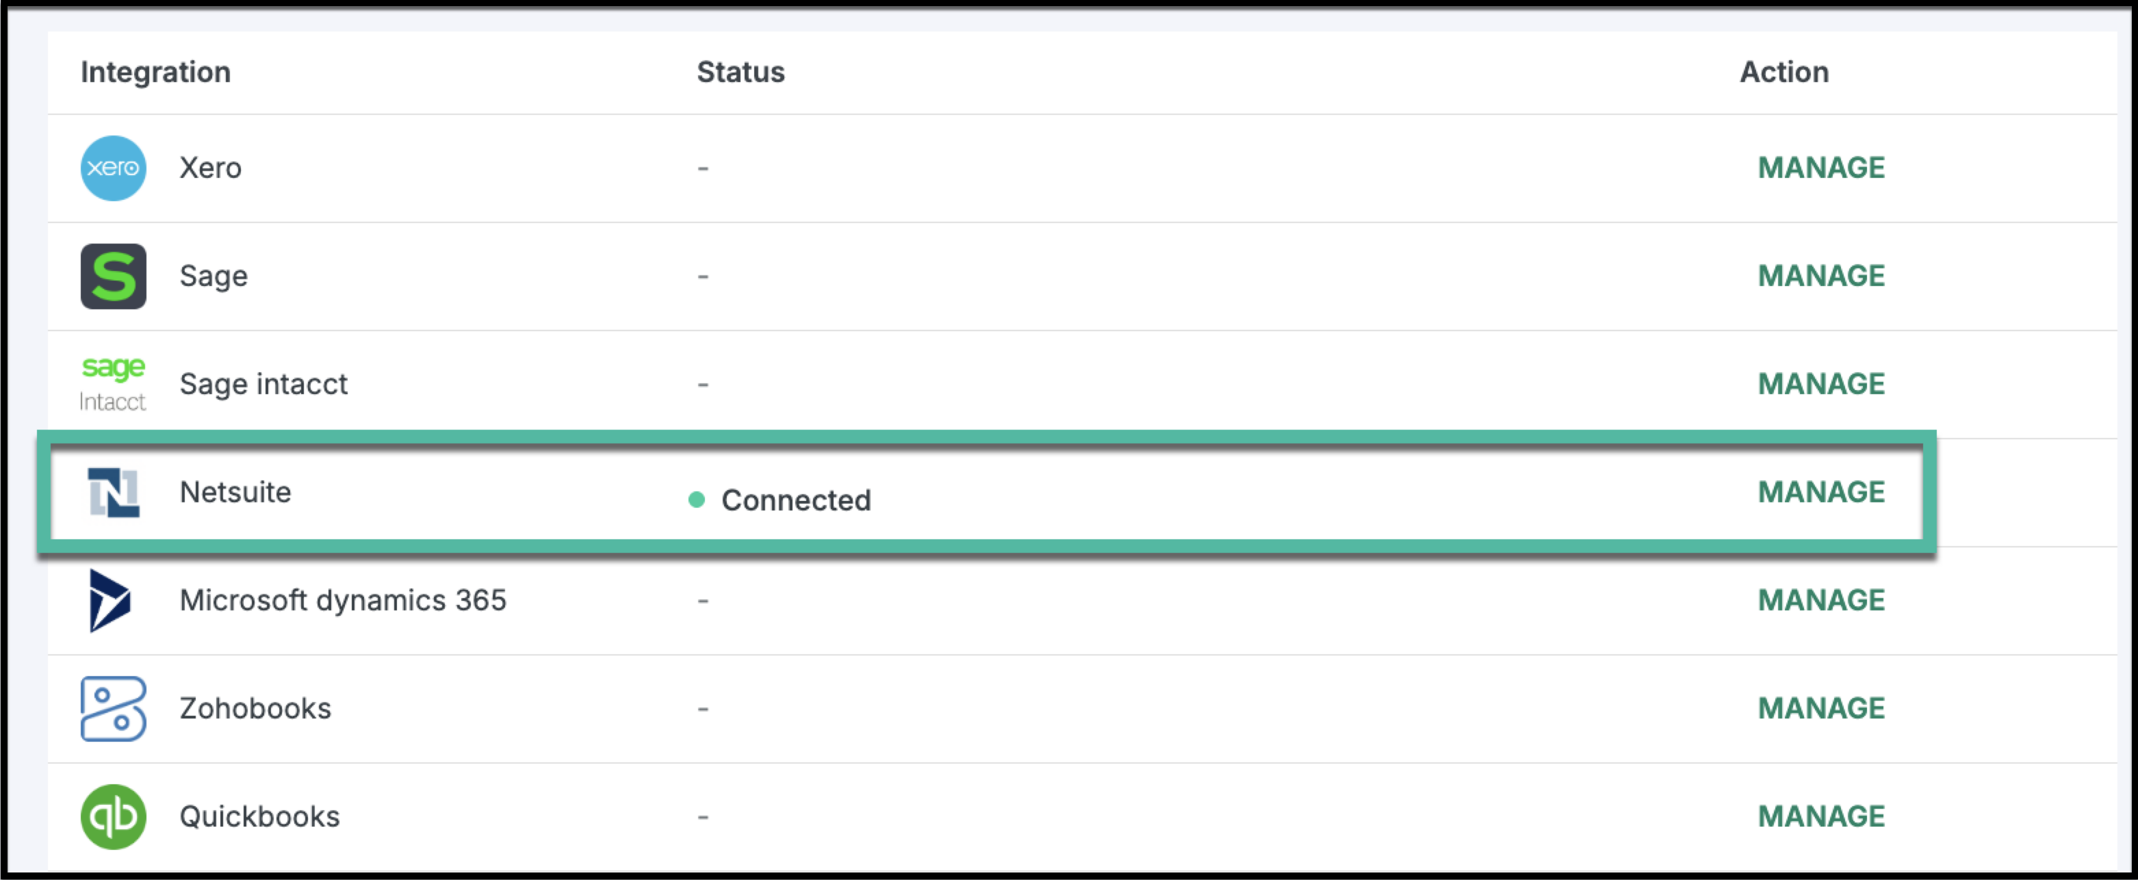Click the Connected status text
The height and width of the screenshot is (880, 2138).
pyautogui.click(x=796, y=500)
